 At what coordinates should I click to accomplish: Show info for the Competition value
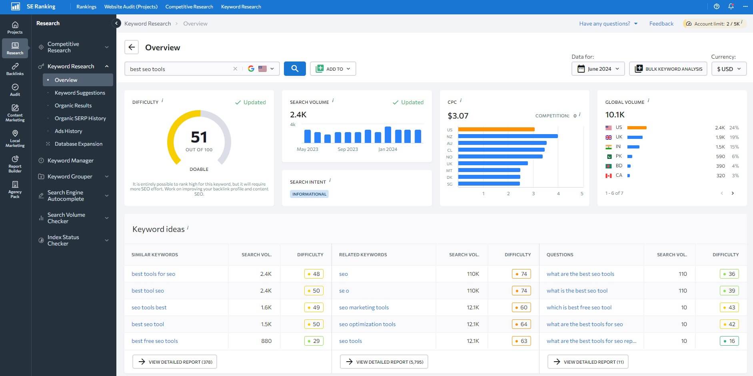click(x=579, y=115)
